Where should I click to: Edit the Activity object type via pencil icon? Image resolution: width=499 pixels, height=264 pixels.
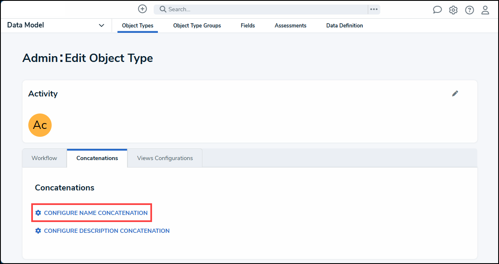pyautogui.click(x=455, y=94)
